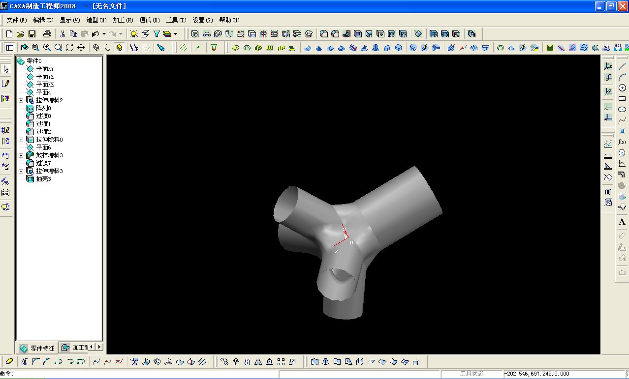Image resolution: width=629 pixels, height=379 pixels.
Task: Click the array pattern icon in bottom toolbar
Action: tap(281, 362)
